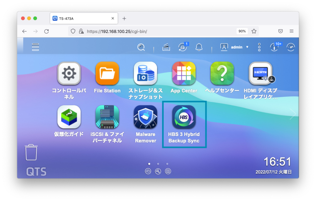This screenshot has width=316, height=201.
Task: Close the TS-473A tab
Action: click(113, 18)
